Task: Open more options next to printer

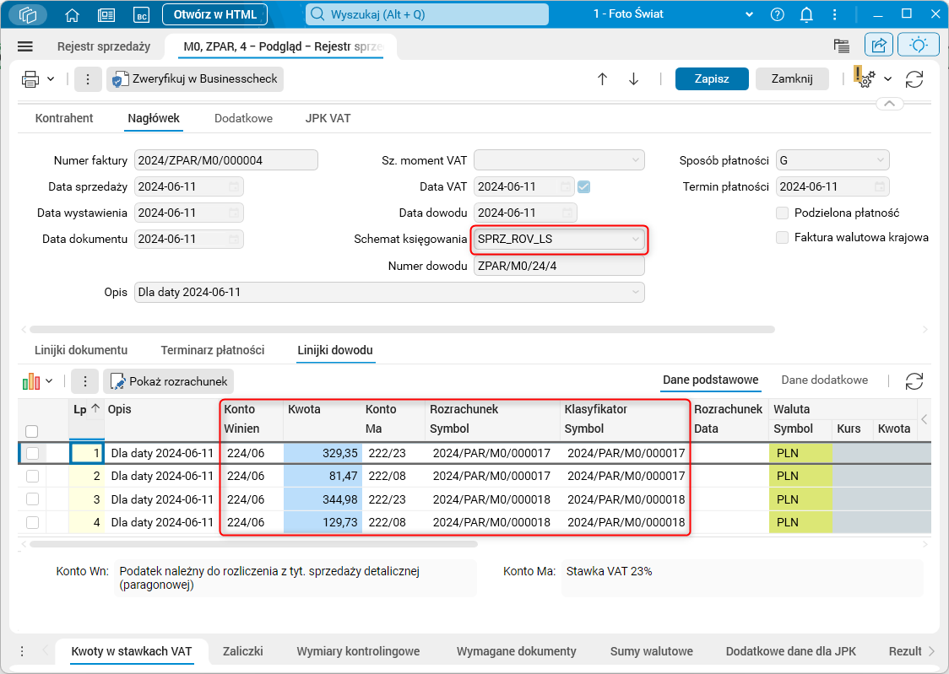Action: click(x=88, y=79)
